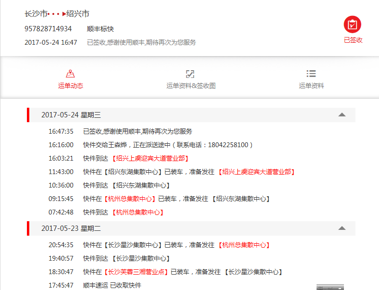
Task: Collapse the 2017-05-24 星期三 section arrow
Action: pyautogui.click(x=342, y=115)
